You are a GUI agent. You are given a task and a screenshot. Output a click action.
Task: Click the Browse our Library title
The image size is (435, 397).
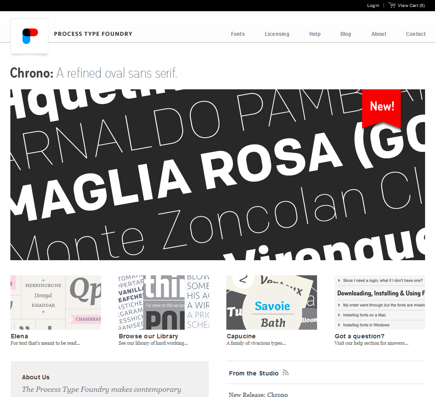[149, 336]
